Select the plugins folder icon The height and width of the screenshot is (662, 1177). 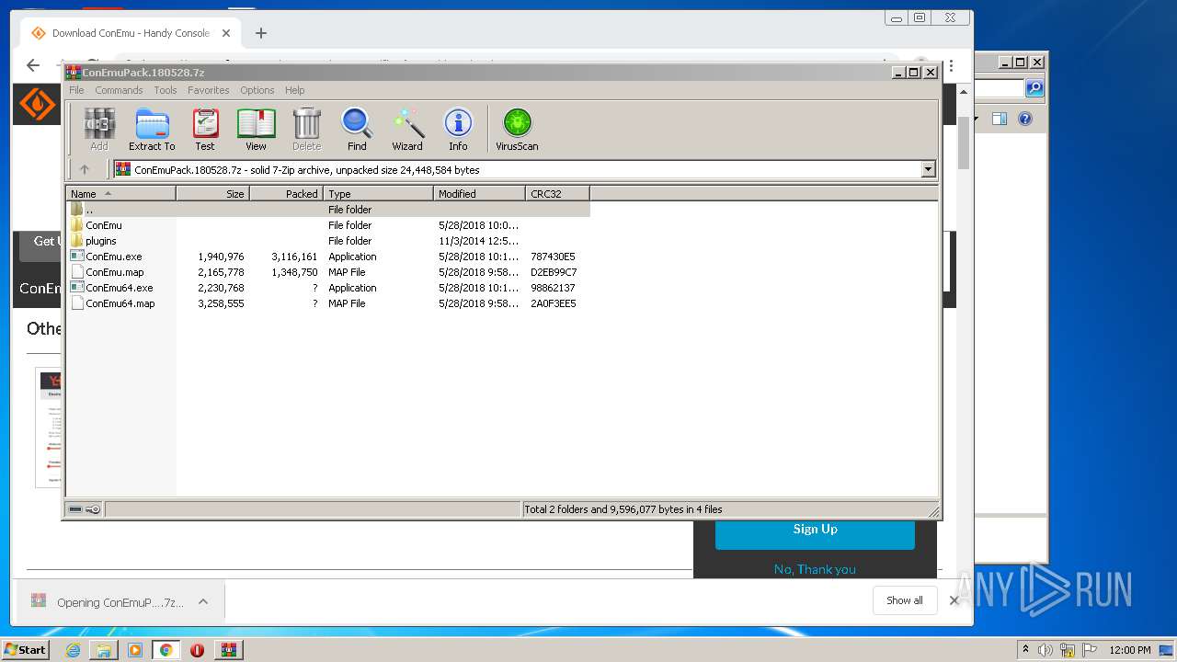[x=77, y=241]
